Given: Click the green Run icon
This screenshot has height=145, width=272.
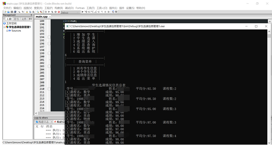Looking at the screenshot, I should 49,12.
